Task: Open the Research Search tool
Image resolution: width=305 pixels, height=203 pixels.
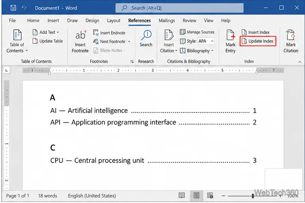Action: pos(146,38)
